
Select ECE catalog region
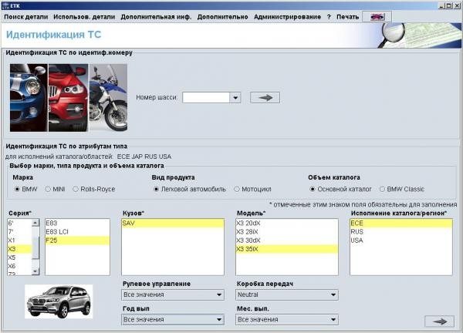[401, 224]
